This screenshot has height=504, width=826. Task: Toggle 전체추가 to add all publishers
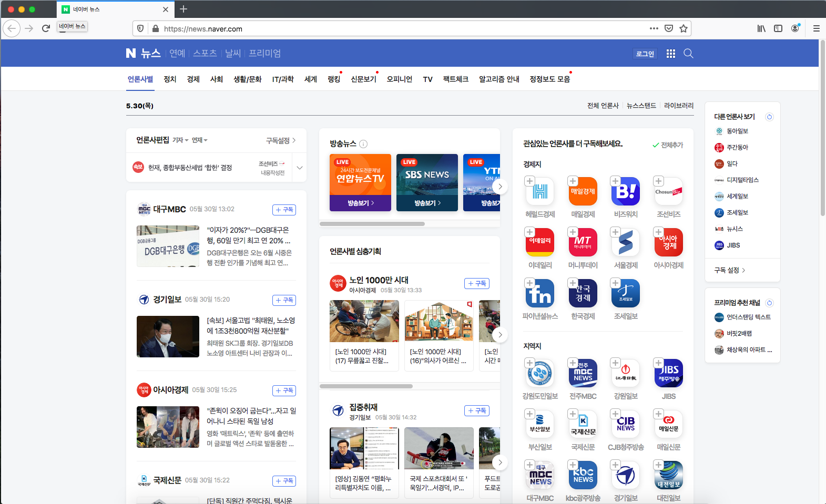click(668, 145)
